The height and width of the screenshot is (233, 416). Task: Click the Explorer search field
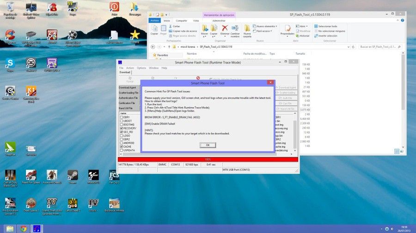click(380, 47)
